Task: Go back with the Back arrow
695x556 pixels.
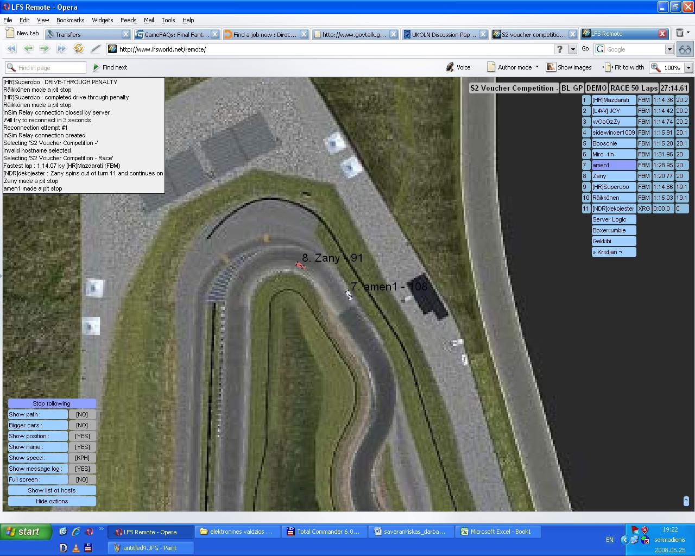Action: [28, 49]
